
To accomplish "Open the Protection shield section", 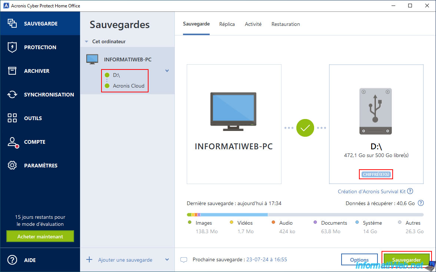I will (40, 47).
